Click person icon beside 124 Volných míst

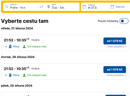[24, 47]
